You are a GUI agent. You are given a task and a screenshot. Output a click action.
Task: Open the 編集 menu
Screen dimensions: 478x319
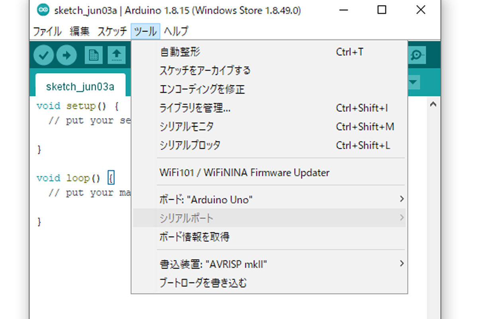point(80,31)
